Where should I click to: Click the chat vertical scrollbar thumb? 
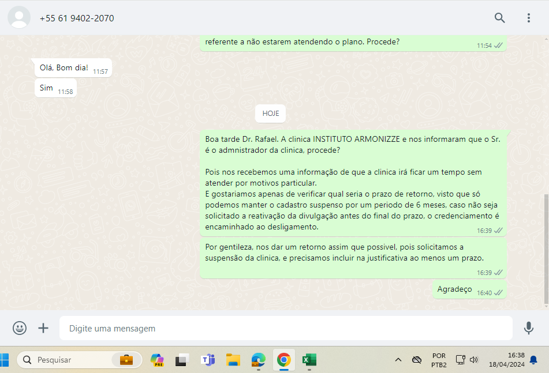[x=546, y=249]
